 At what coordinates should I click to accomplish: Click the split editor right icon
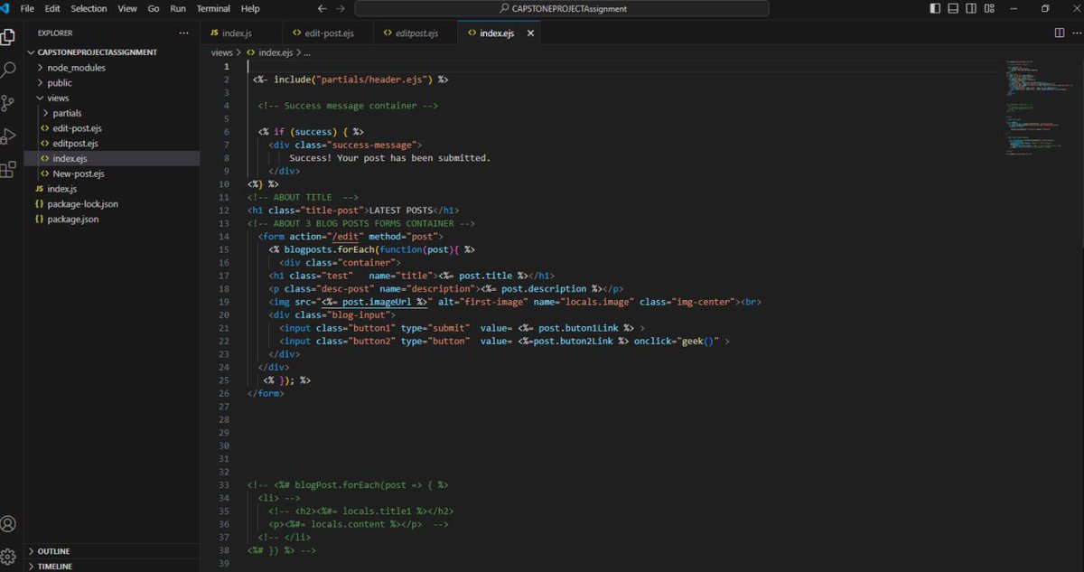click(1060, 33)
